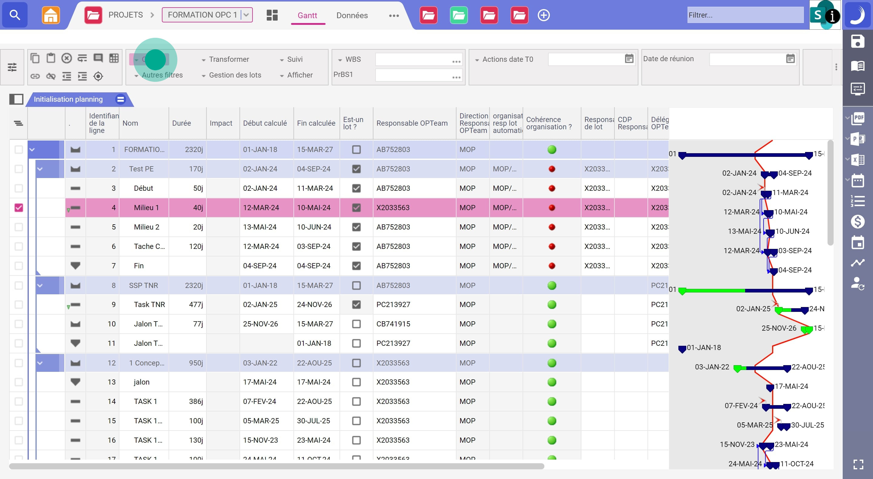Click in the Filtrer input field
The width and height of the screenshot is (873, 479).
coord(745,15)
